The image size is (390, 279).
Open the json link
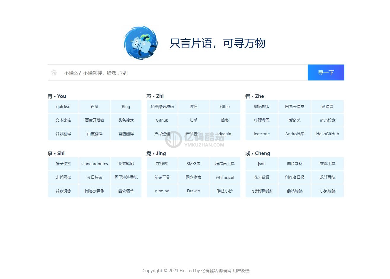click(262, 164)
